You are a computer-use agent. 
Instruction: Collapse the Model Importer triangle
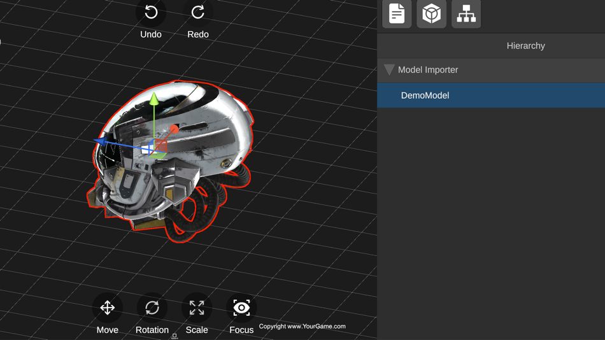[389, 70]
